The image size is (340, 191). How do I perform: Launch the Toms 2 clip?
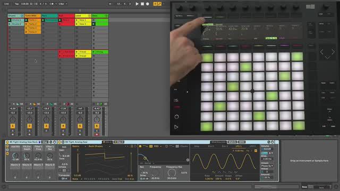pyautogui.click(x=26, y=24)
